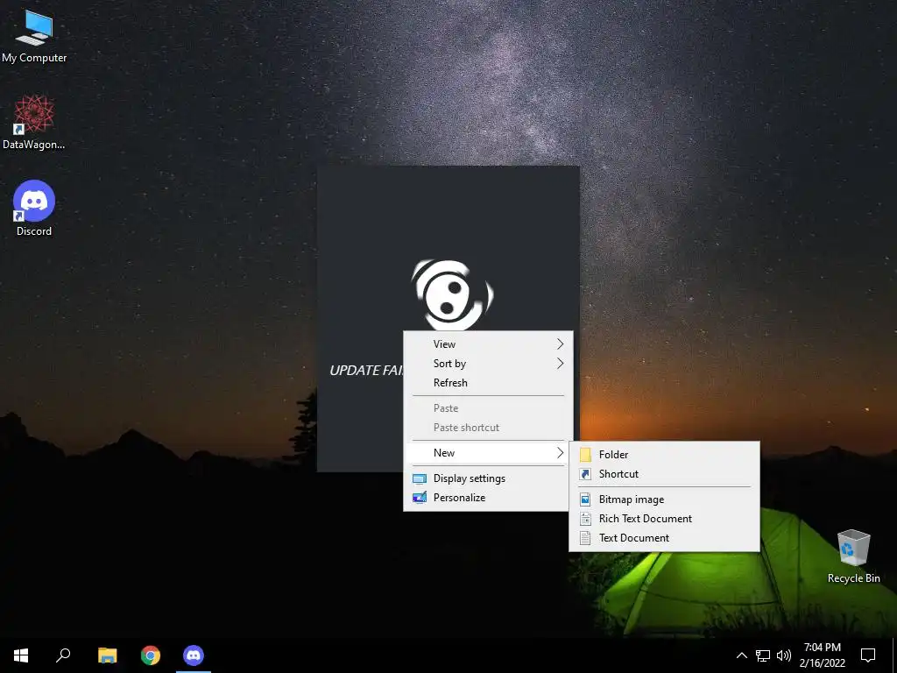Viewport: 897px width, 673px height.
Task: Create a new Text Document
Action: (x=664, y=538)
